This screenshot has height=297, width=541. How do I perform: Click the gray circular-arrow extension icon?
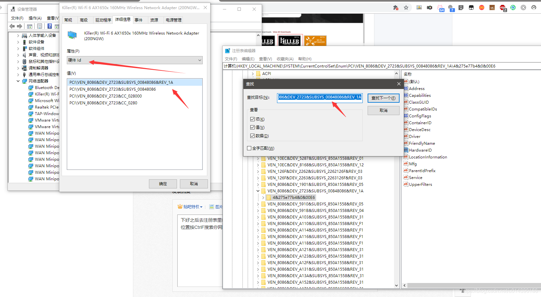click(523, 7)
